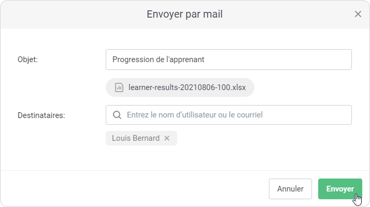The height and width of the screenshot is (207, 370).
Task: Close the Envoyer par mail dialog
Action: tap(358, 14)
